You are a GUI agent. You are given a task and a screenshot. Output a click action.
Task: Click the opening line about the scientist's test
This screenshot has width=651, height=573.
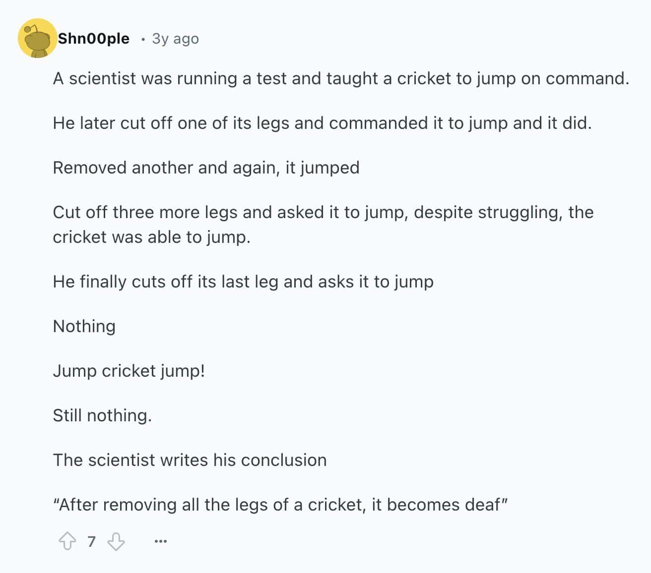click(340, 78)
